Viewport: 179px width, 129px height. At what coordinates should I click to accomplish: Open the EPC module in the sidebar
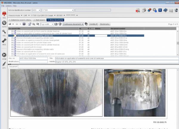4,64
